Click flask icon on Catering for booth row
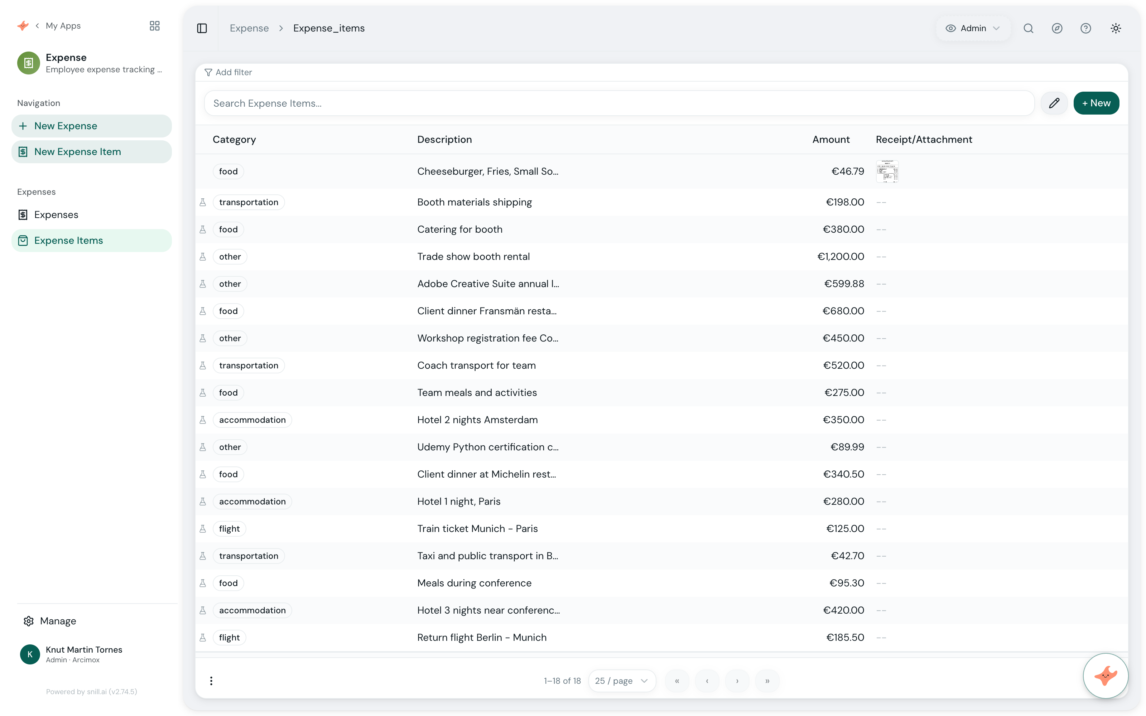This screenshot has width=1146, height=716. [203, 229]
